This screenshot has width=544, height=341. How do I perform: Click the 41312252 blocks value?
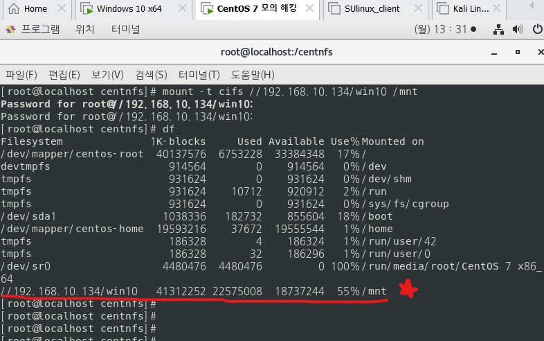click(x=181, y=291)
